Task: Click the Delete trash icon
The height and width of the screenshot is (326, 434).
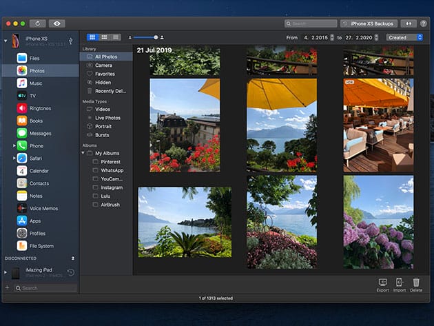Action: (x=416, y=283)
